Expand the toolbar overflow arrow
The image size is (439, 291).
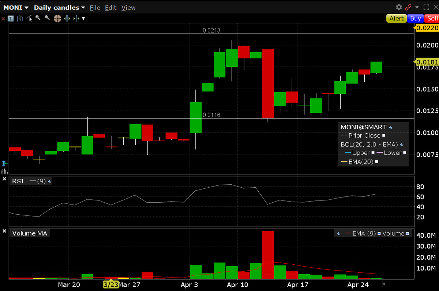84,18
